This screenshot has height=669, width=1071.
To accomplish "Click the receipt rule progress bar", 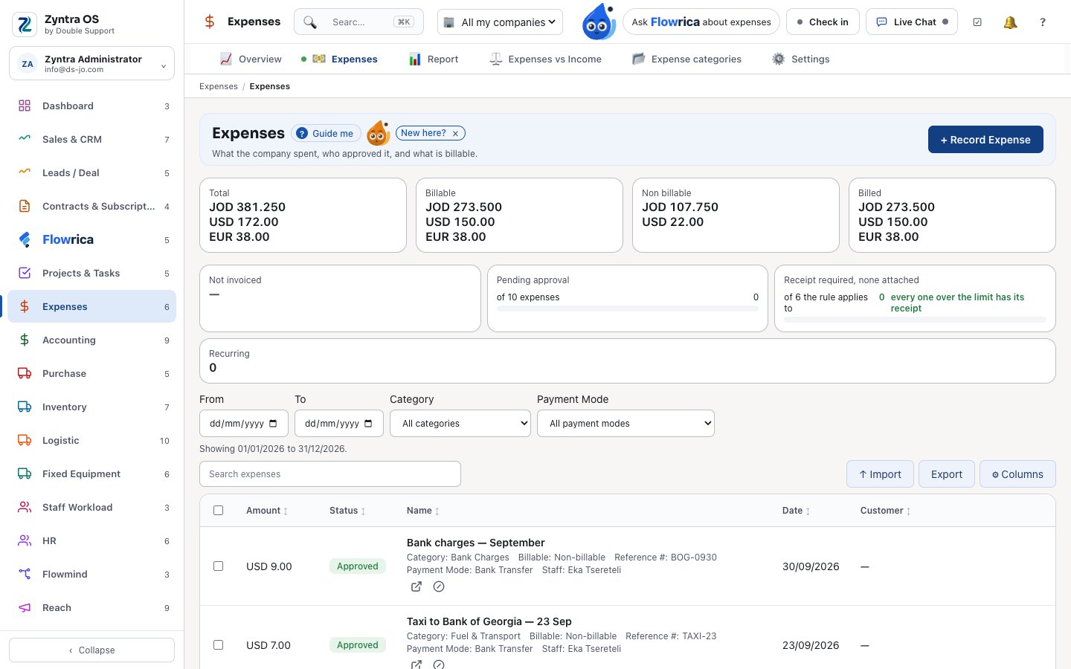I will tap(915, 320).
